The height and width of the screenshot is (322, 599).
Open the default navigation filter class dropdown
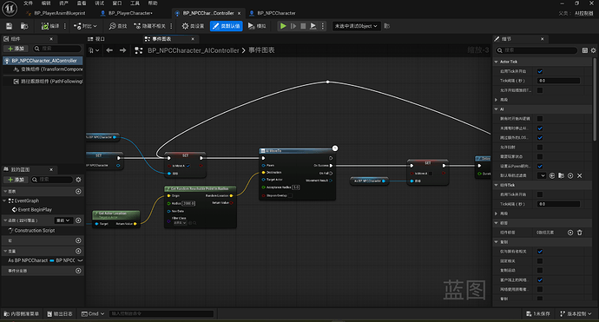(x=542, y=175)
